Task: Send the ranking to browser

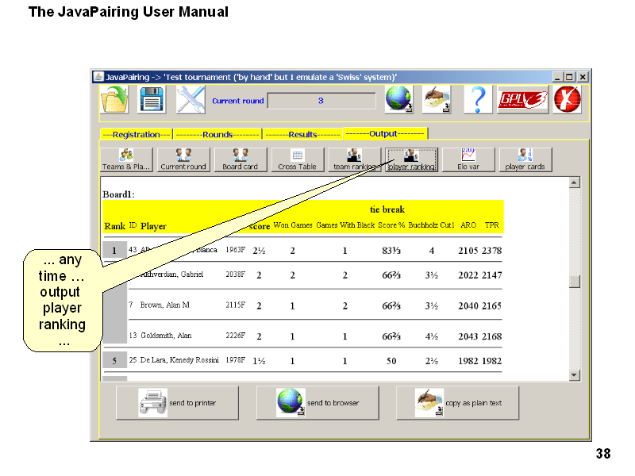Action: pos(317,403)
